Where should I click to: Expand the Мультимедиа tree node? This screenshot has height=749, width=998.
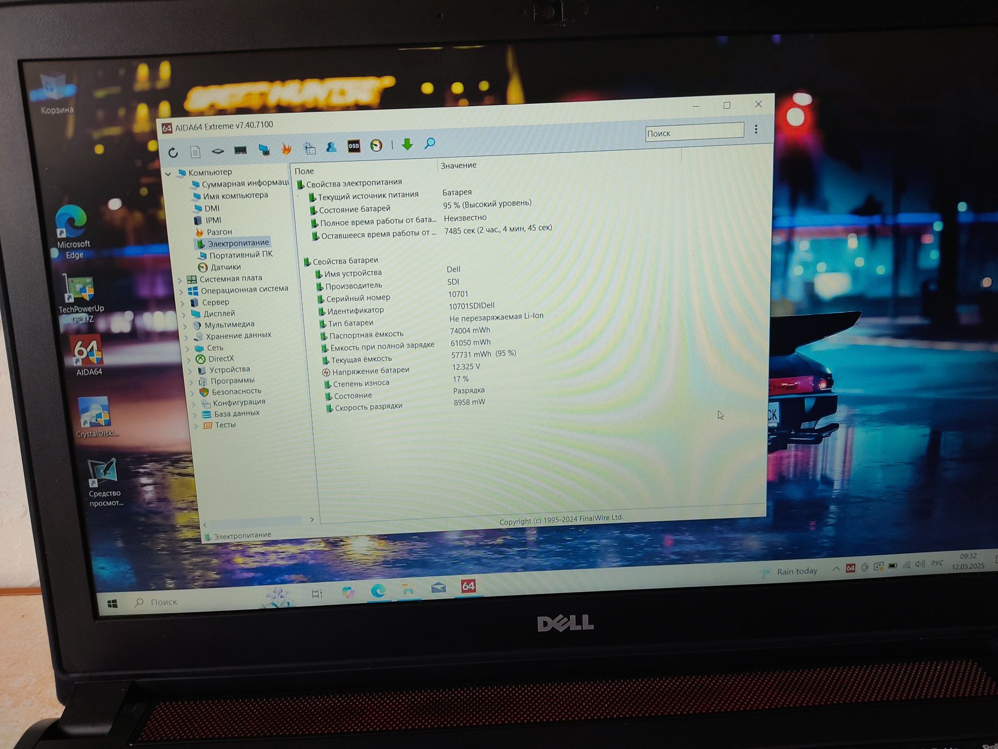tap(186, 326)
